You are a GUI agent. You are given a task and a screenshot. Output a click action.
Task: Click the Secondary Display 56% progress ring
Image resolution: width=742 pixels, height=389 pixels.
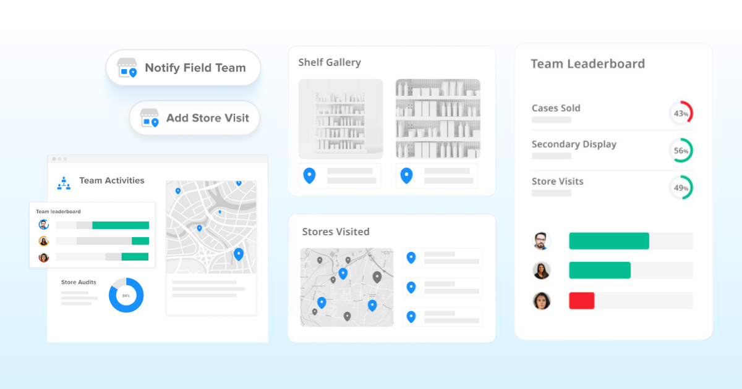coord(681,151)
